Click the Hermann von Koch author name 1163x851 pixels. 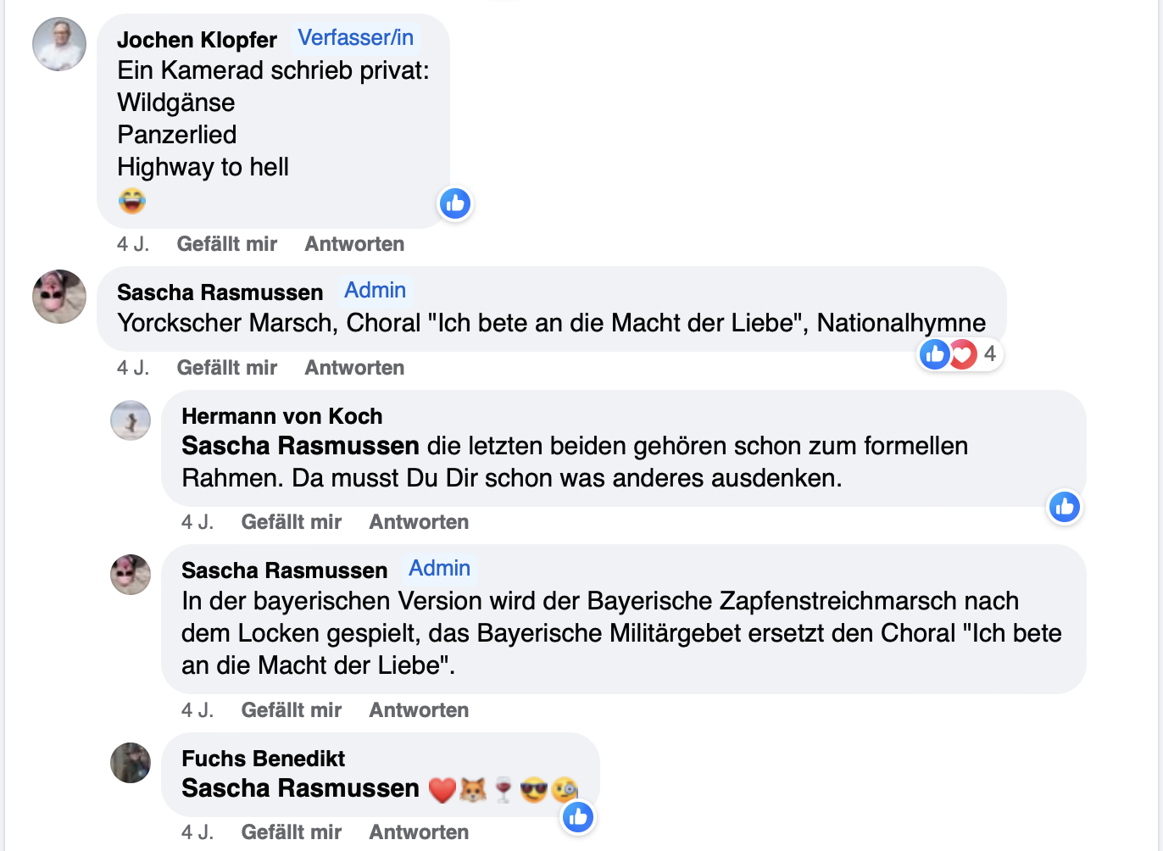(281, 416)
